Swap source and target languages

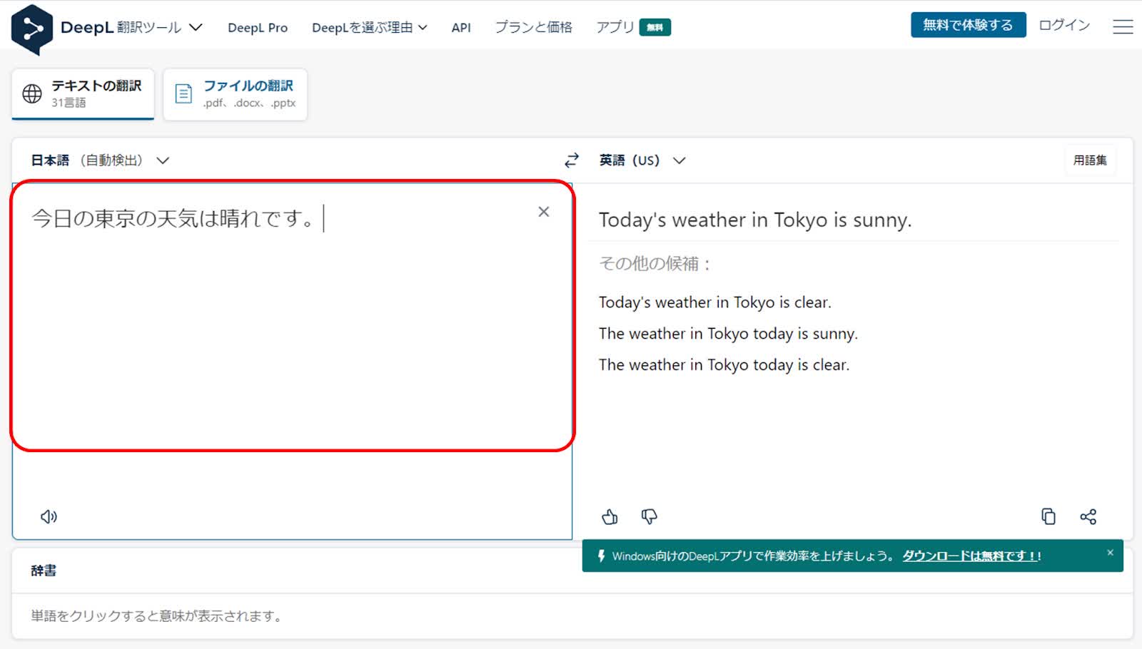pyautogui.click(x=572, y=160)
